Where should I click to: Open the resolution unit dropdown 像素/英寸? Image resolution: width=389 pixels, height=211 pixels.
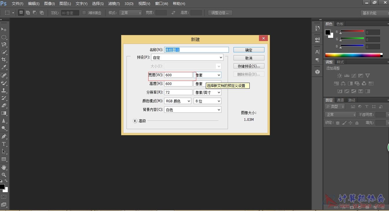[x=208, y=92]
